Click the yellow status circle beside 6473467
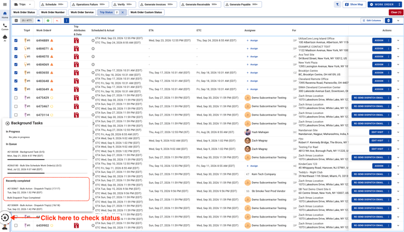Image resolution: width=404 pixels, height=232 pixels. coord(52,106)
